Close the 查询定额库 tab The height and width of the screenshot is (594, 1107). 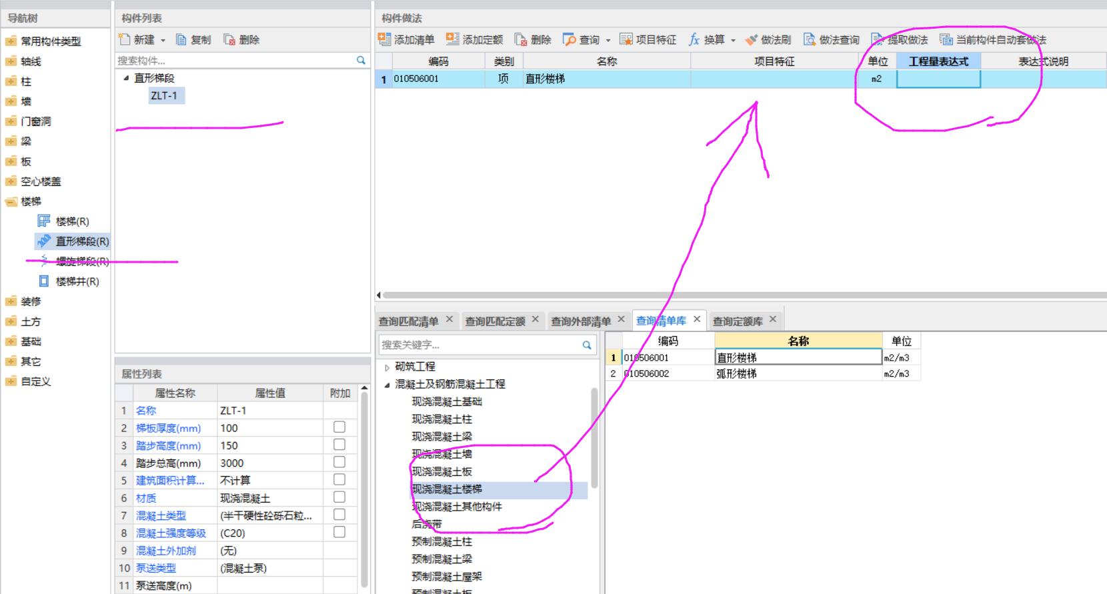pyautogui.click(x=773, y=319)
